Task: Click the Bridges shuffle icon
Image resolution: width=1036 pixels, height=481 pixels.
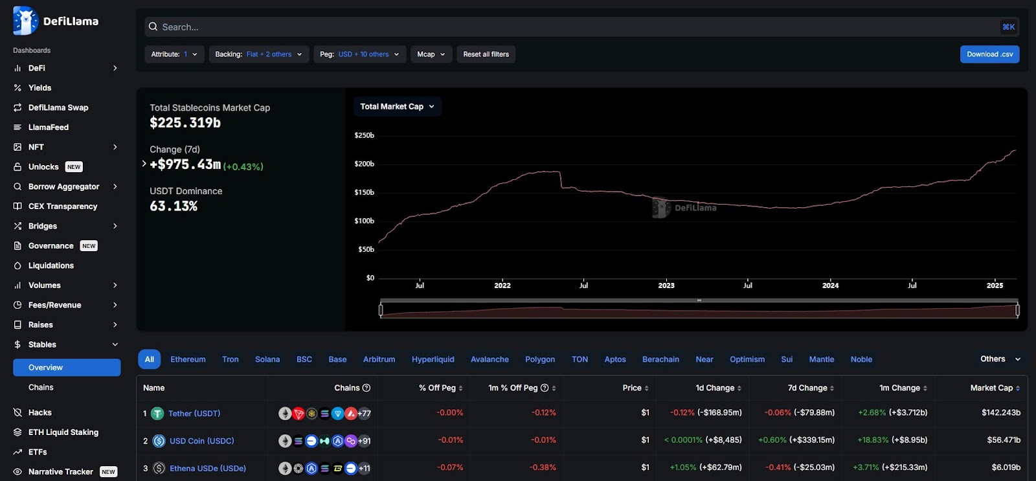Action: pos(17,226)
